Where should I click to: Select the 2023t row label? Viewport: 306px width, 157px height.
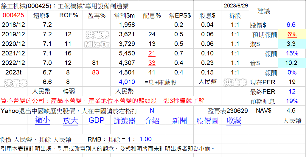pos(13,72)
